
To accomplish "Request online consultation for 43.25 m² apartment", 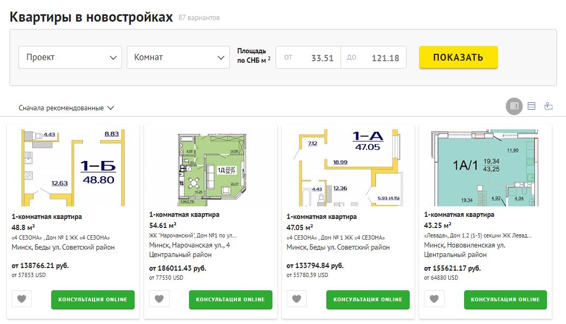I will [x=505, y=299].
